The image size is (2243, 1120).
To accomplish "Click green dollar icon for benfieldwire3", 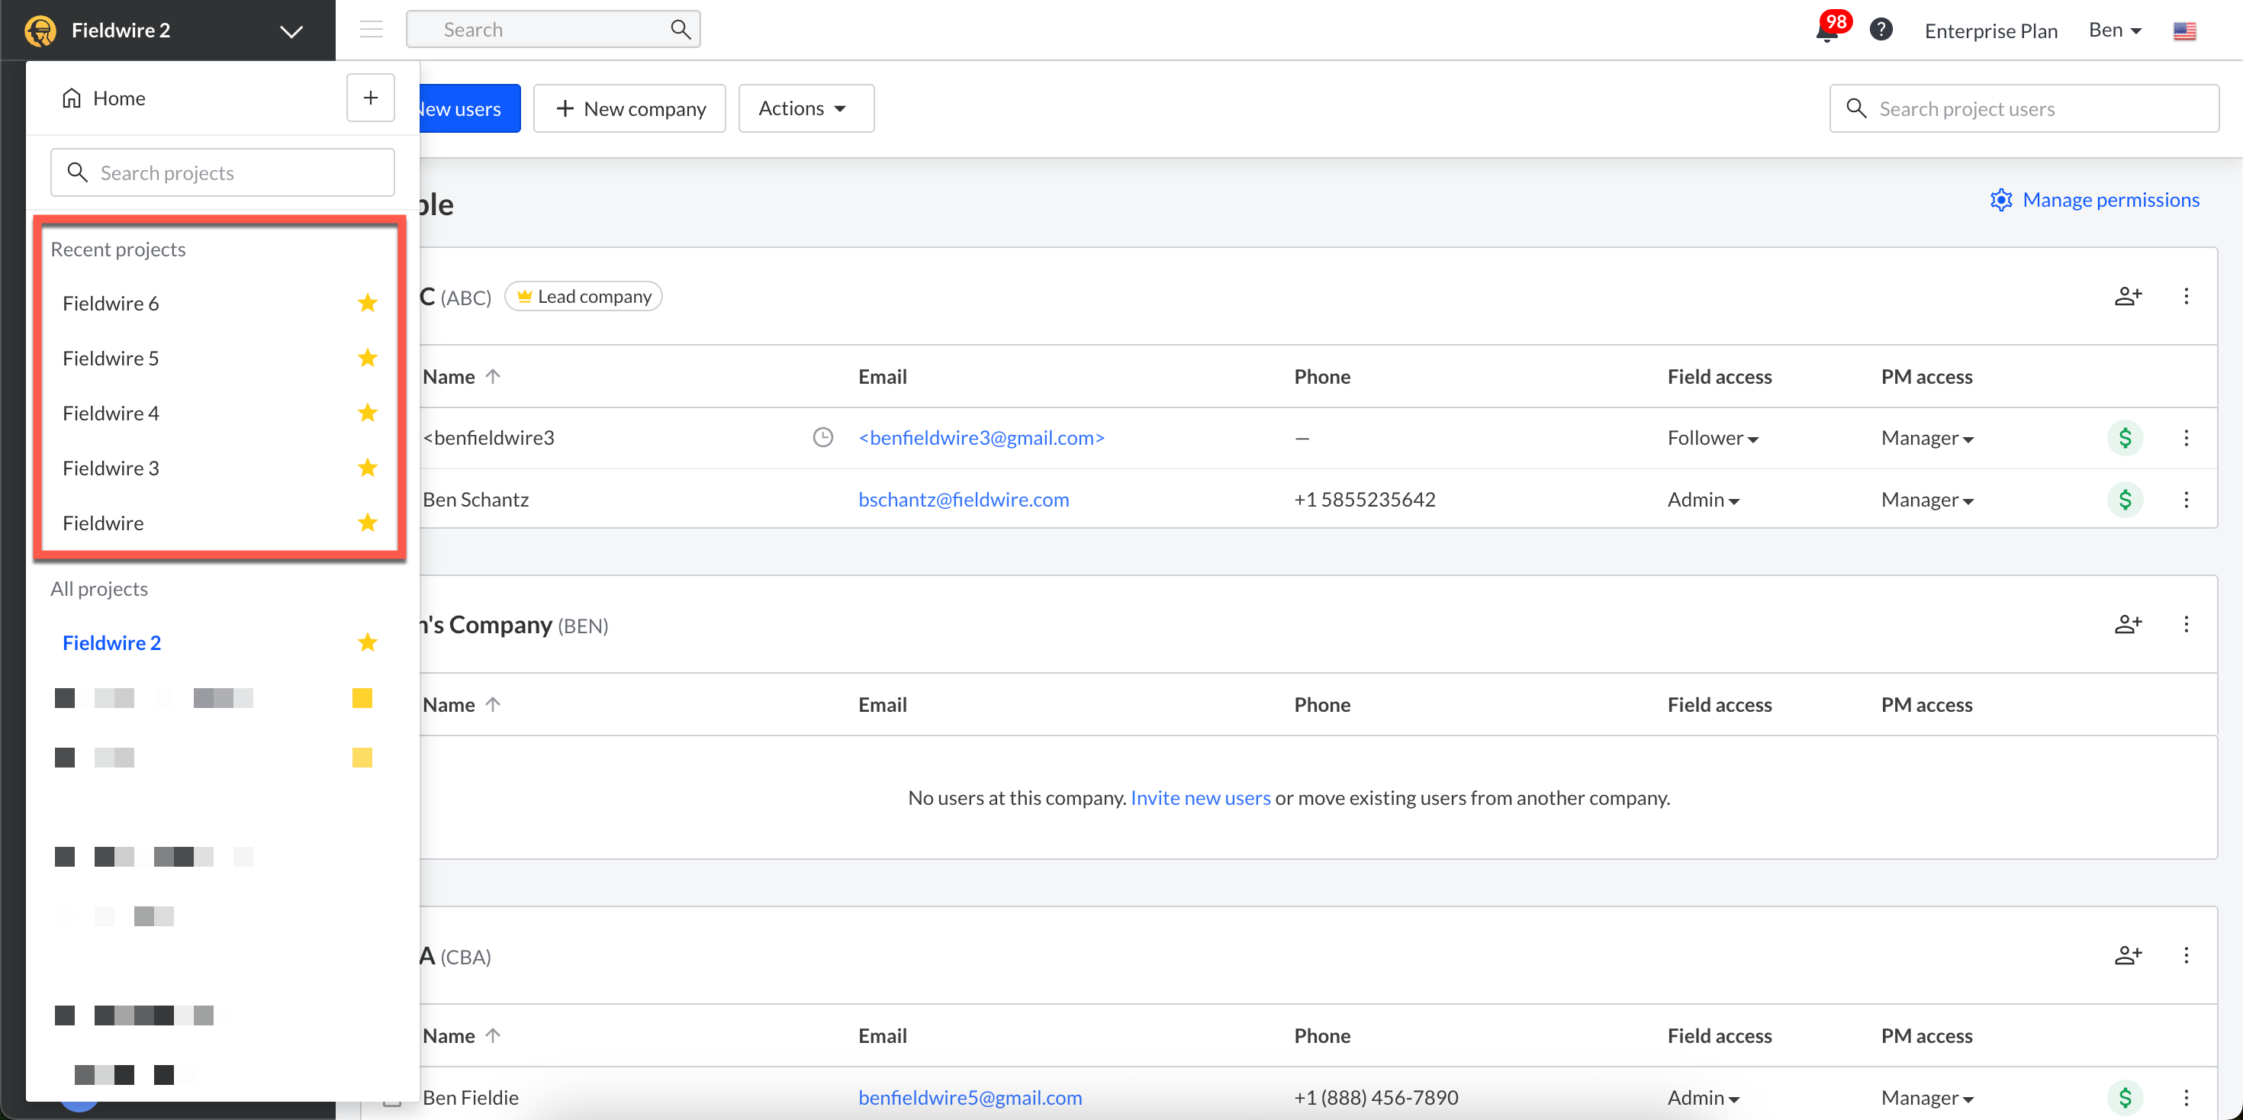I will coord(2125,438).
